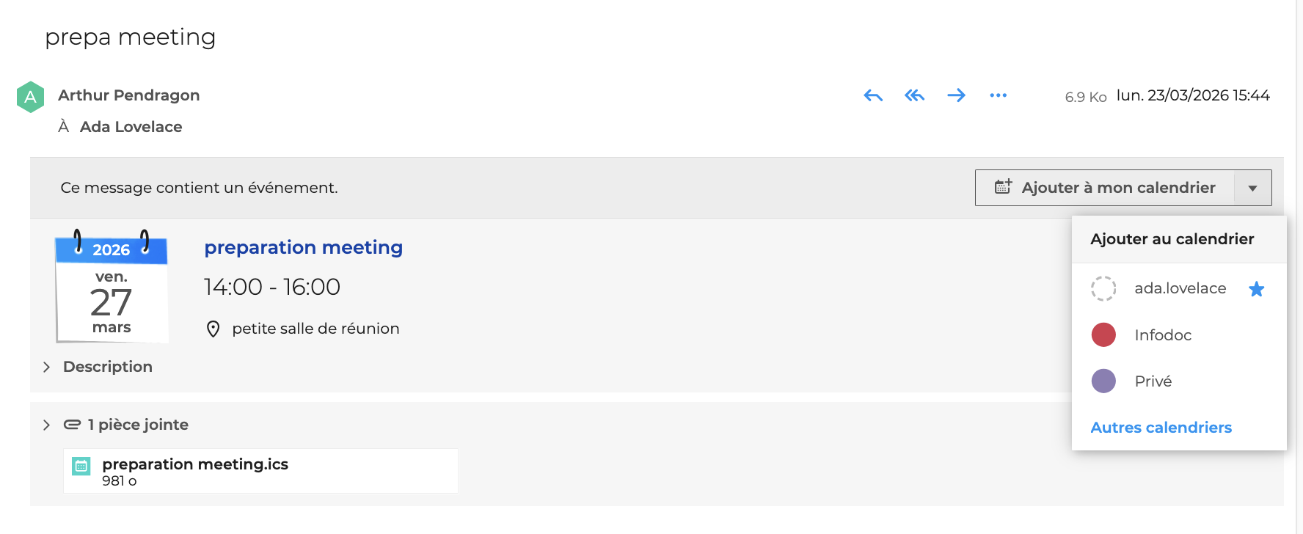
Task: Click the ICS file attachment icon
Action: coord(81,466)
